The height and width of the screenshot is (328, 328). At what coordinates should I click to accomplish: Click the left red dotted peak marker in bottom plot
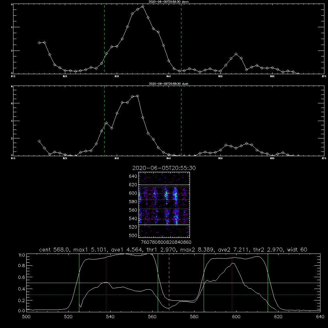pyautogui.click(x=106, y=283)
